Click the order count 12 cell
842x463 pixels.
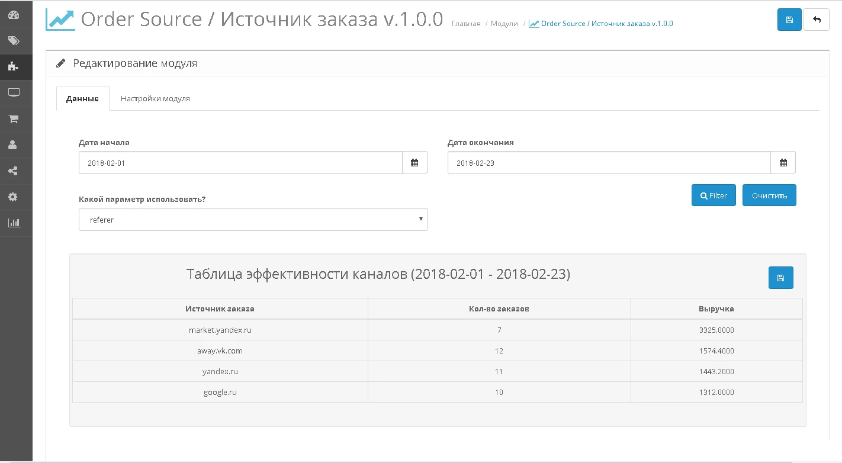(499, 351)
